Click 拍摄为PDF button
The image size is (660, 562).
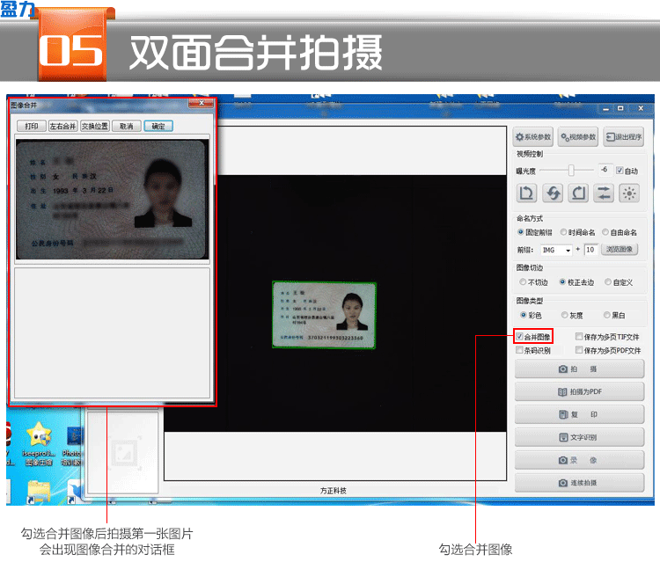579,391
